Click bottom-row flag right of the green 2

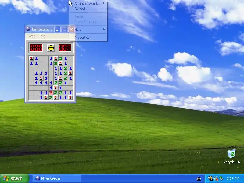click(56, 98)
